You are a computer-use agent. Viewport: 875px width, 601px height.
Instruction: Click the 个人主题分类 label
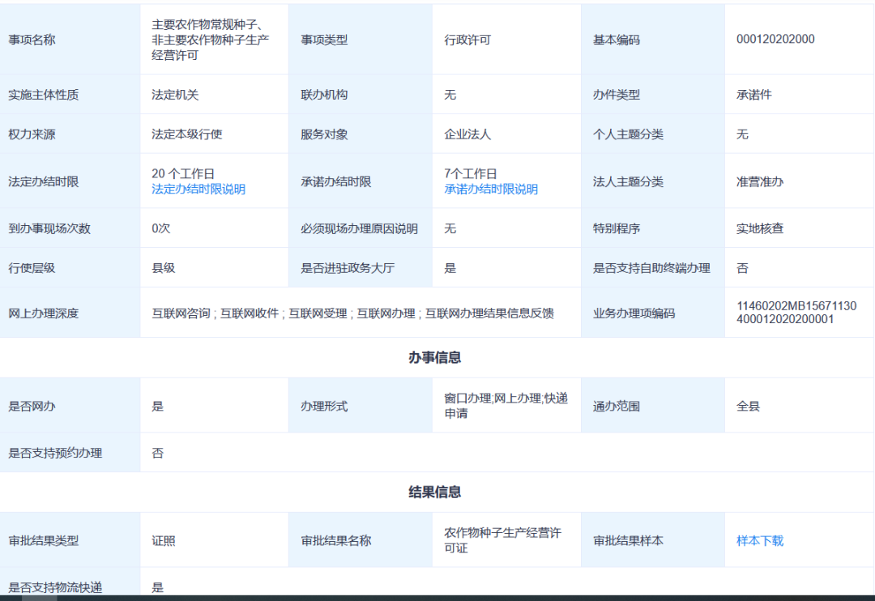pyautogui.click(x=628, y=134)
